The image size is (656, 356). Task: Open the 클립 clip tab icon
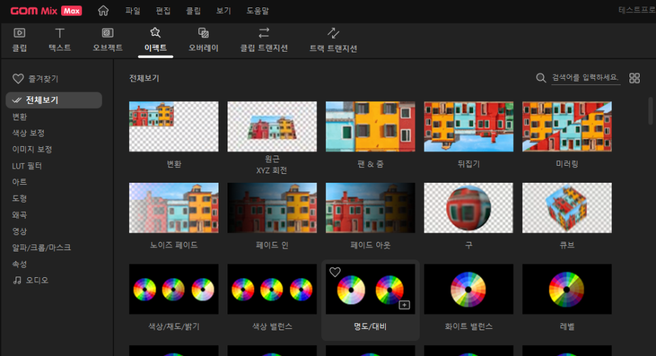[x=19, y=33]
